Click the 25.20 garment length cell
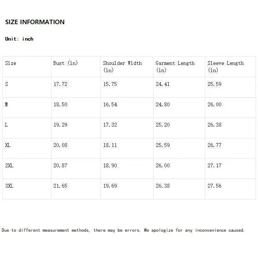Image resolution: width=258 pixels, height=258 pixels. (163, 125)
